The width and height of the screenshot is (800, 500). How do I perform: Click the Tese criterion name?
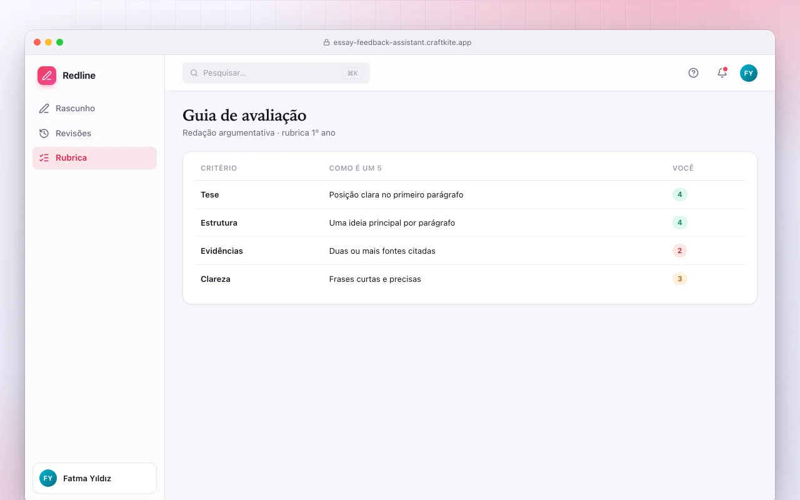click(210, 195)
